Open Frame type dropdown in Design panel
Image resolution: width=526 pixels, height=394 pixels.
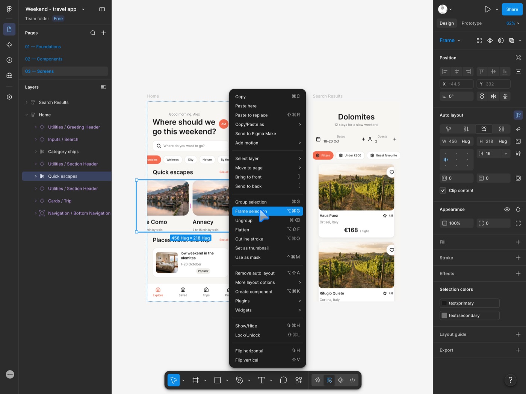[x=450, y=41]
